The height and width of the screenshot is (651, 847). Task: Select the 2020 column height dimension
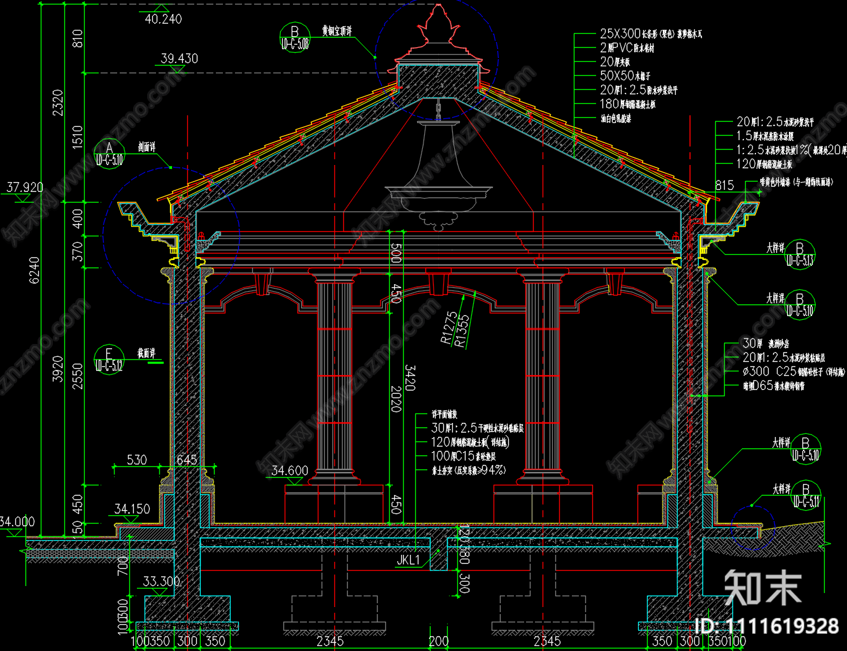(395, 399)
